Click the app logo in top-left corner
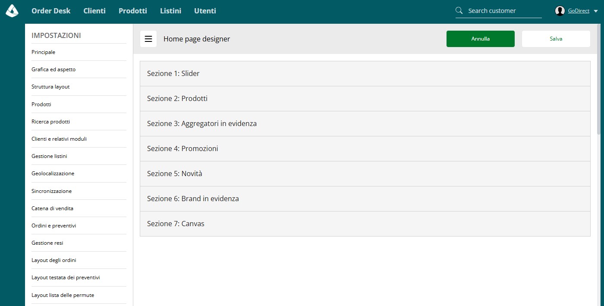This screenshot has height=306, width=604. click(12, 11)
